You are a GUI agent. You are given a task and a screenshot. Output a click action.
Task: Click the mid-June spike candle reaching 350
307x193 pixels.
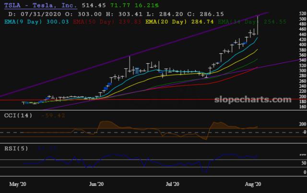(x=130, y=65)
